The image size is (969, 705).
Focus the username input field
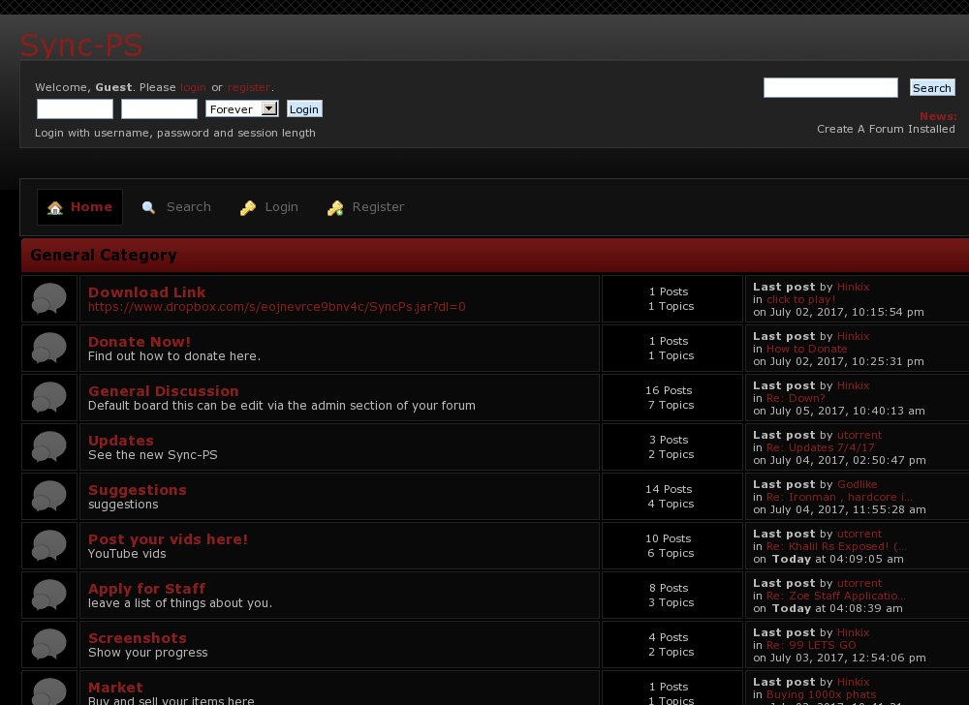pos(75,109)
